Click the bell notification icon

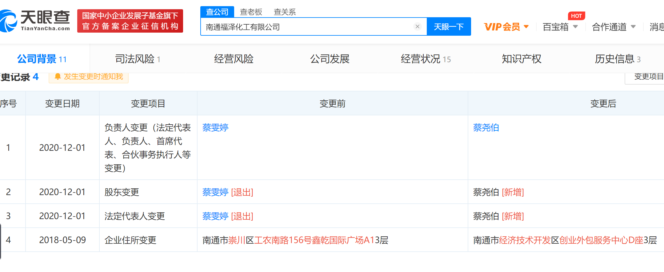pyautogui.click(x=58, y=77)
